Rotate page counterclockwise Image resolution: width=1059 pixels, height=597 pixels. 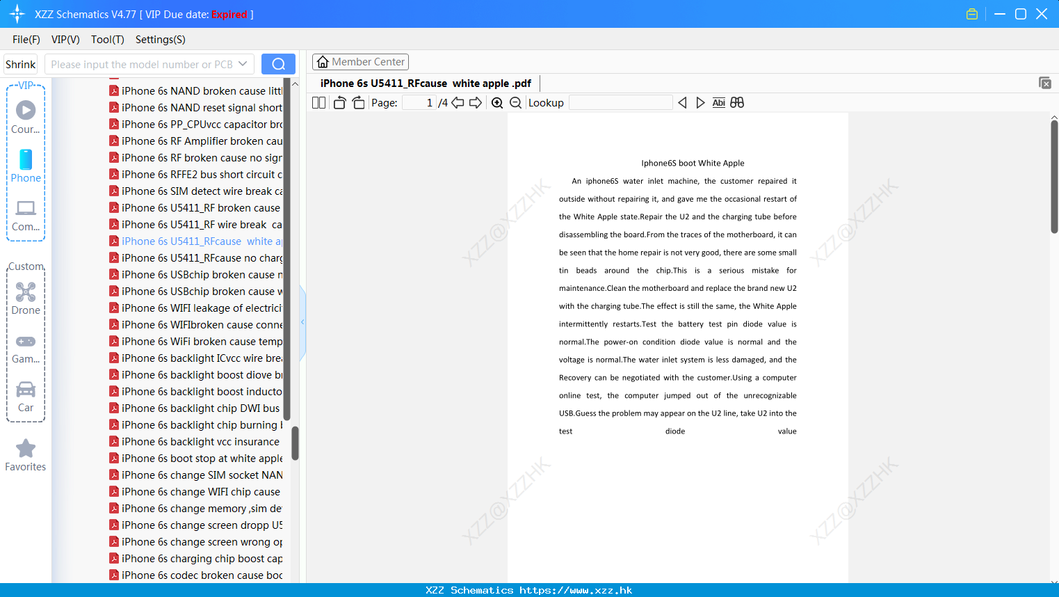(x=339, y=103)
